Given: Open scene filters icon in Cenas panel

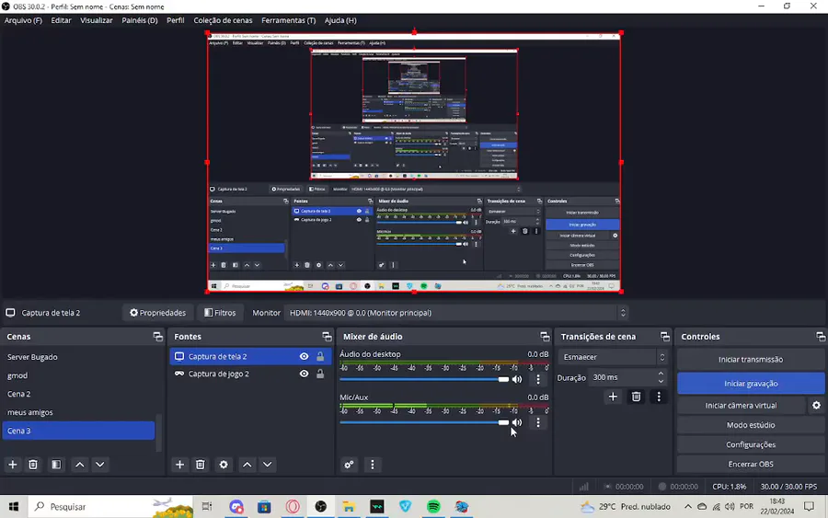Looking at the screenshot, I should [x=56, y=465].
